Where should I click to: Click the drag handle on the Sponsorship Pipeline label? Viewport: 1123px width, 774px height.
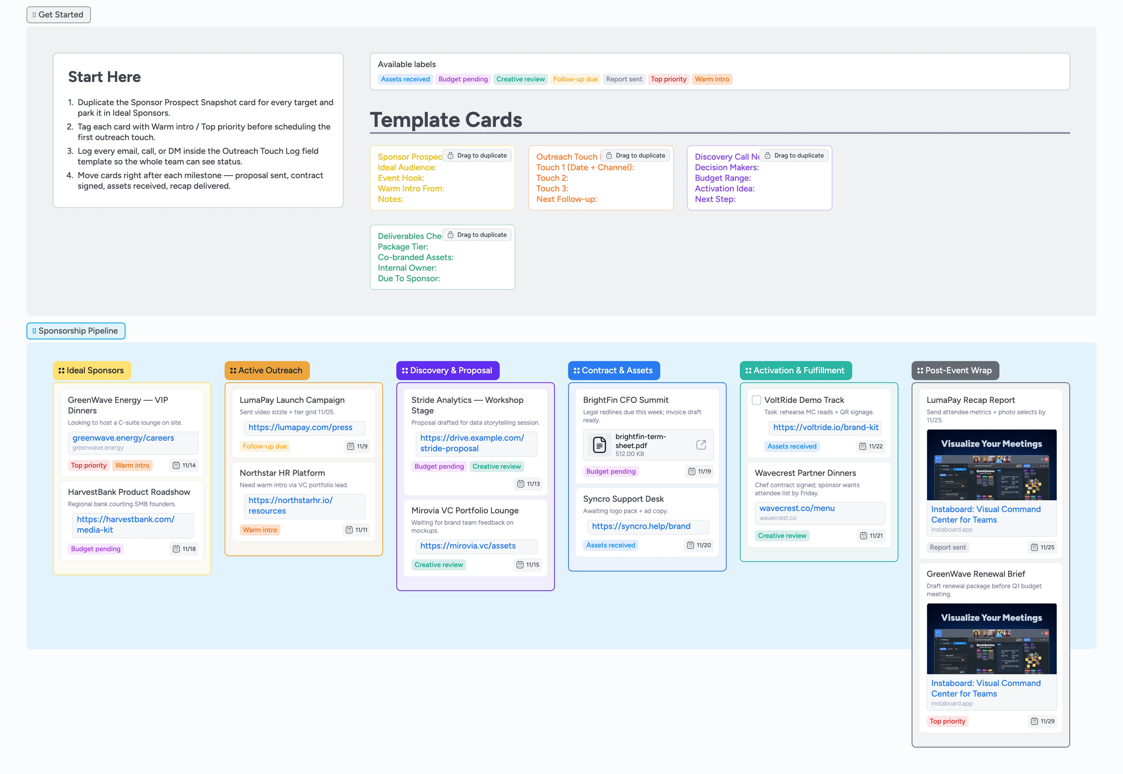34,330
